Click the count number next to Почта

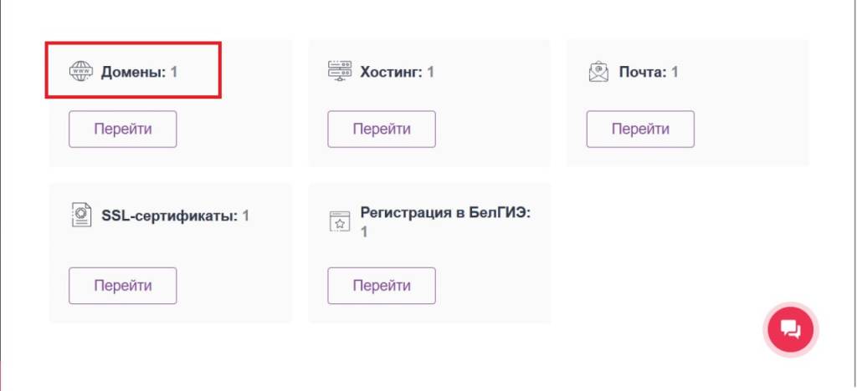point(675,72)
